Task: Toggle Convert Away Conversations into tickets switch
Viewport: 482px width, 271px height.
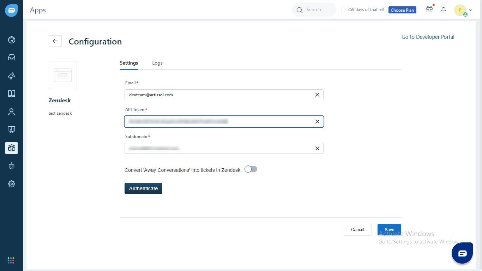Action: pos(251,169)
